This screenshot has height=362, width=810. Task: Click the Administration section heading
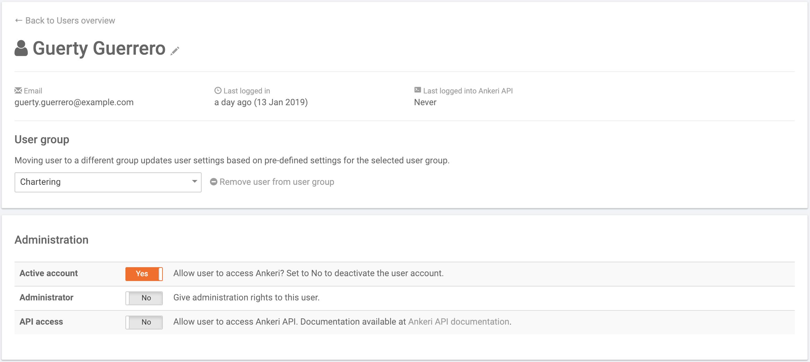coord(51,240)
